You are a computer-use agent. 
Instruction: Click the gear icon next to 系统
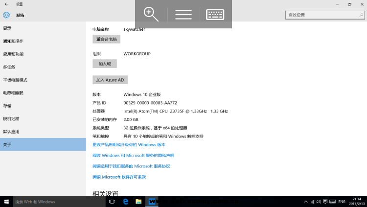pos(6,15)
